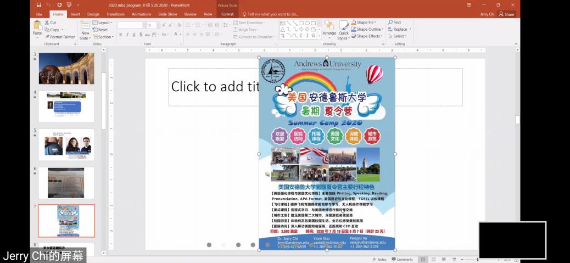Viewport: 570px width, 263px height.
Task: Redo the last action
Action: (x=59, y=5)
